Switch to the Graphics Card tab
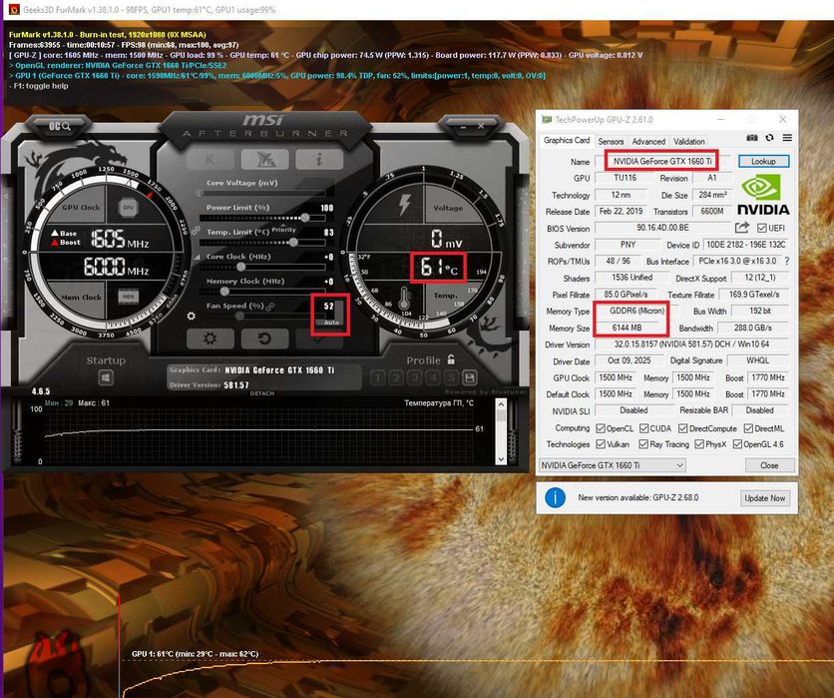834x698 pixels. pyautogui.click(x=567, y=141)
